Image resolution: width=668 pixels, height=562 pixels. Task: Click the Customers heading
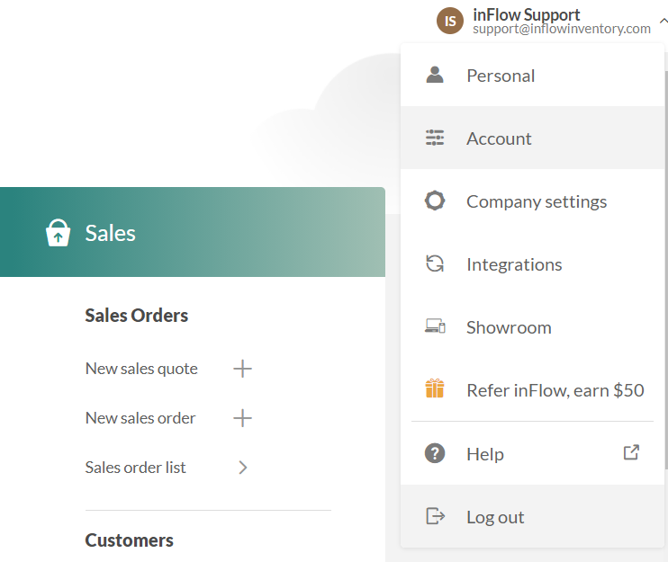point(129,540)
